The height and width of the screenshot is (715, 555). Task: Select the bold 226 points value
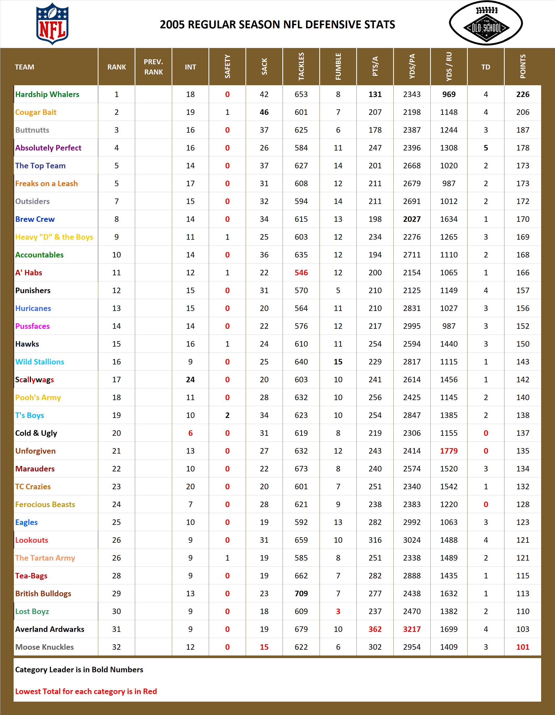coord(522,94)
